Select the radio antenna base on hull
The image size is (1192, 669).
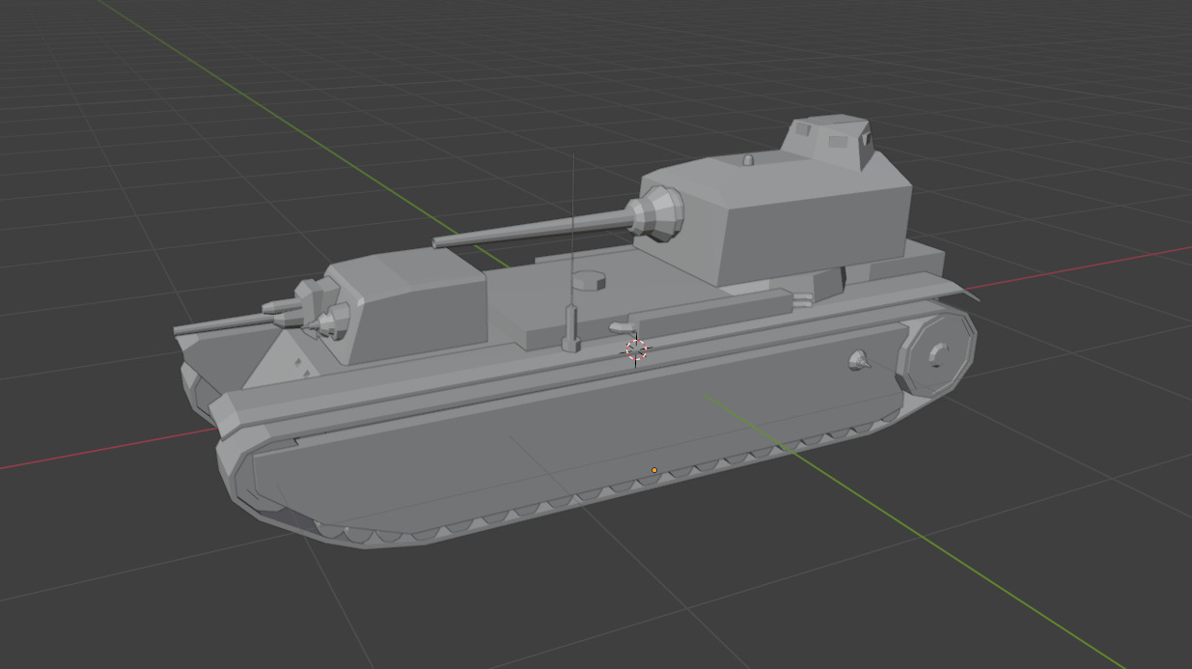570,328
